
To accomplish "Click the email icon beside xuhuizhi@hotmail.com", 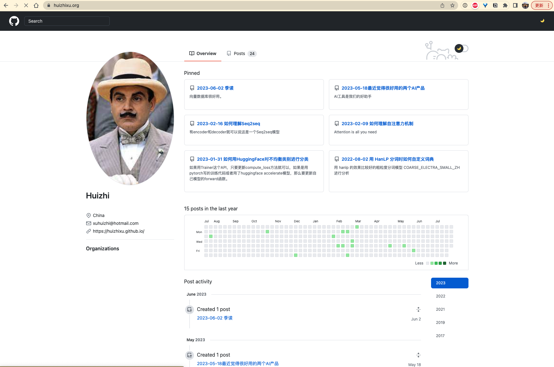I will [89, 223].
